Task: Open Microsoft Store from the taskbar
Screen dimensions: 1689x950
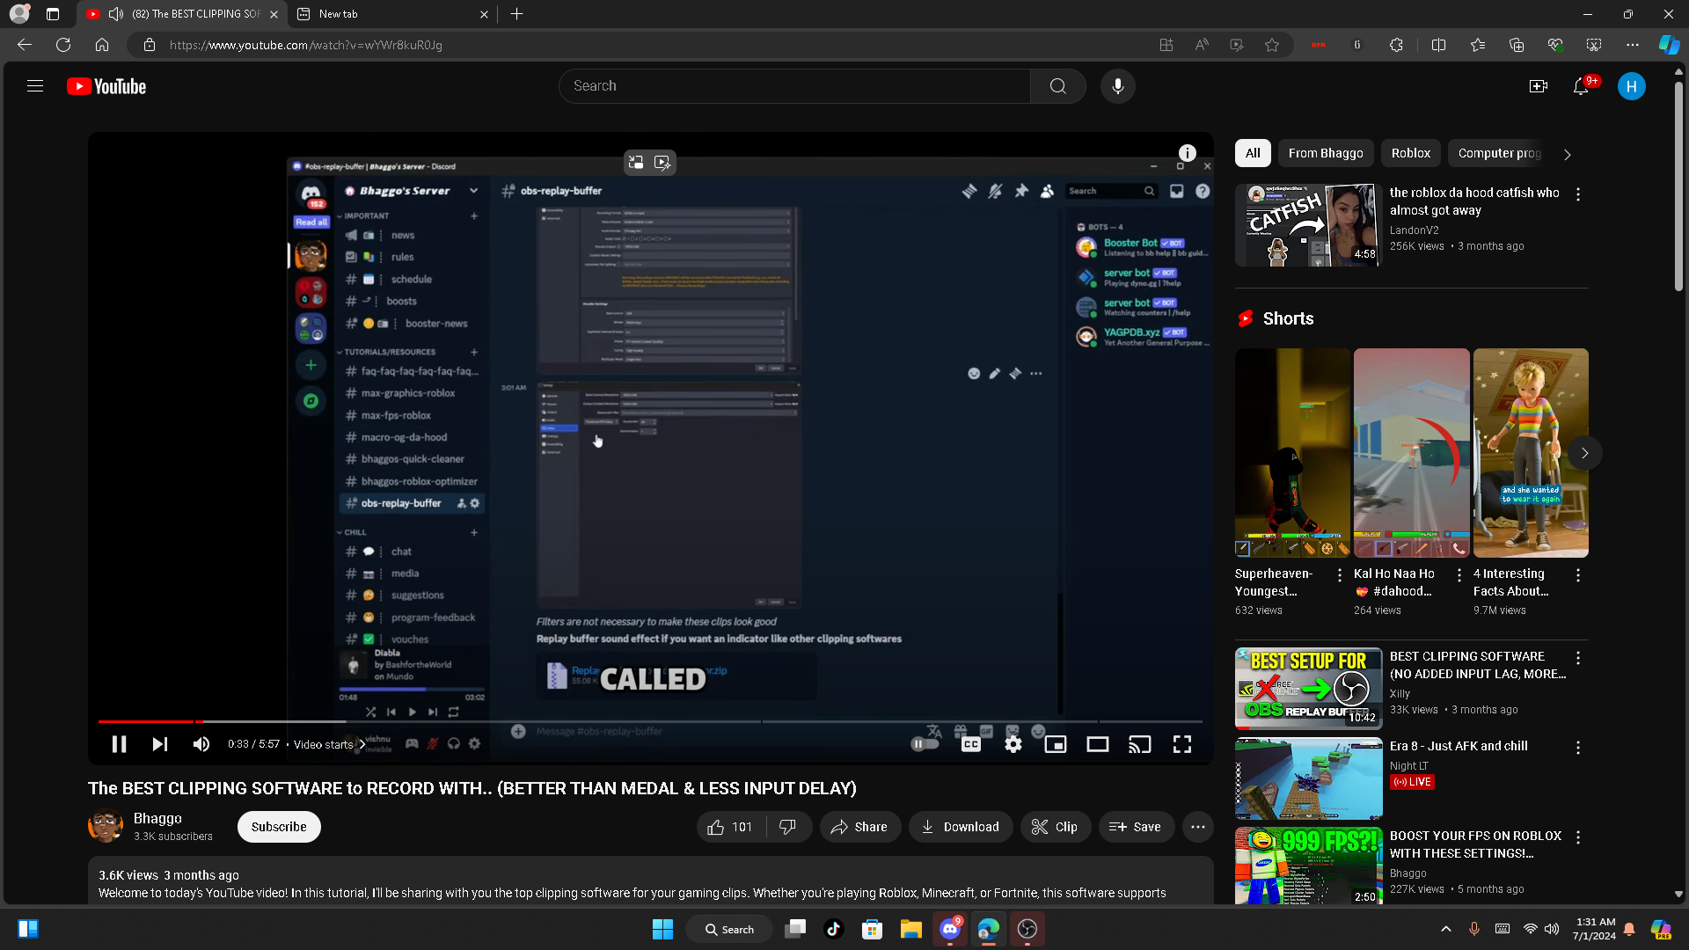Action: pos(872,929)
